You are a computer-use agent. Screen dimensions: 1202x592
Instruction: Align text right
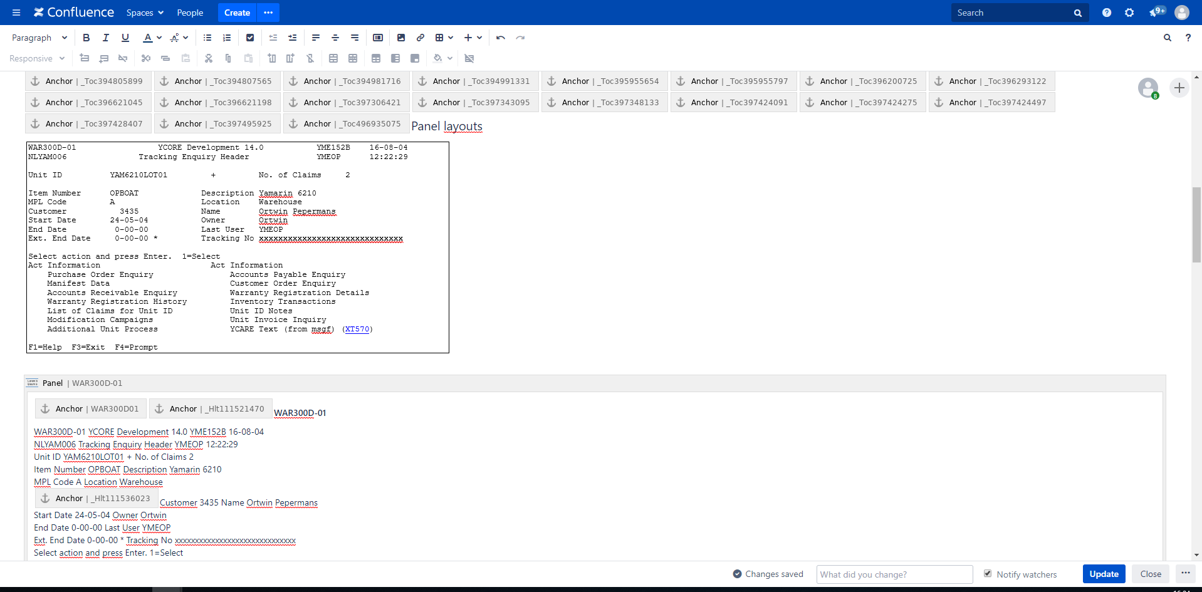(x=355, y=38)
